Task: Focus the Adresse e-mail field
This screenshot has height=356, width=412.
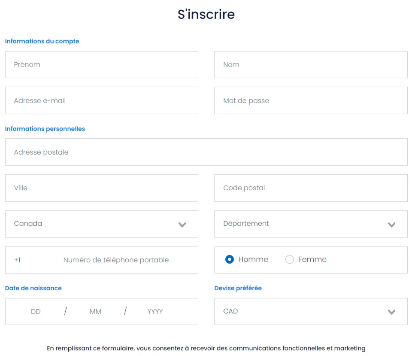Action: click(x=101, y=100)
